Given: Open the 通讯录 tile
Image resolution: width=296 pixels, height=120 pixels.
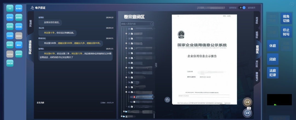Looking at the screenshot, I should [19, 45].
